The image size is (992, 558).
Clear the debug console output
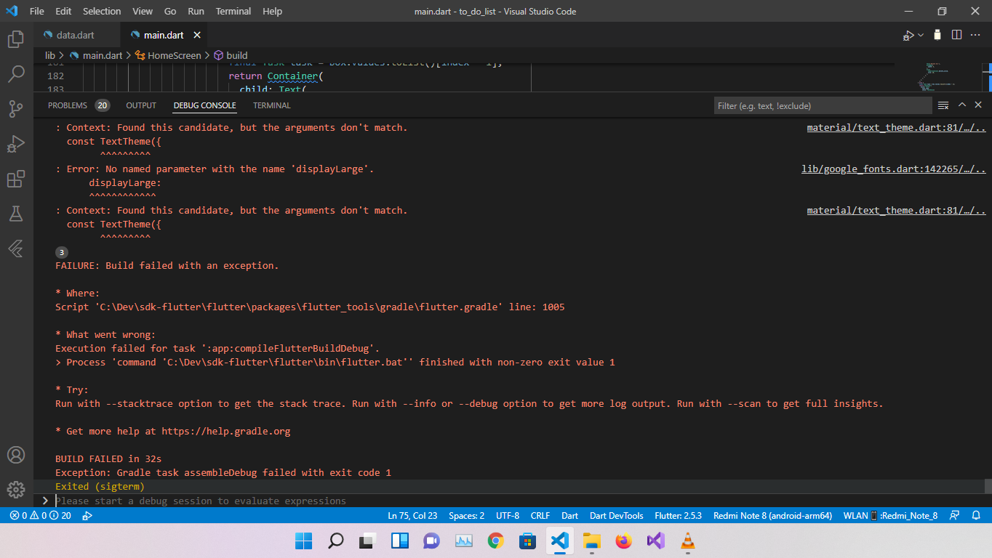click(x=943, y=105)
